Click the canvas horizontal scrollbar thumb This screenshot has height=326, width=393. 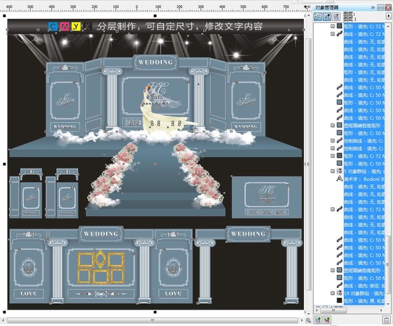pyautogui.click(x=153, y=320)
